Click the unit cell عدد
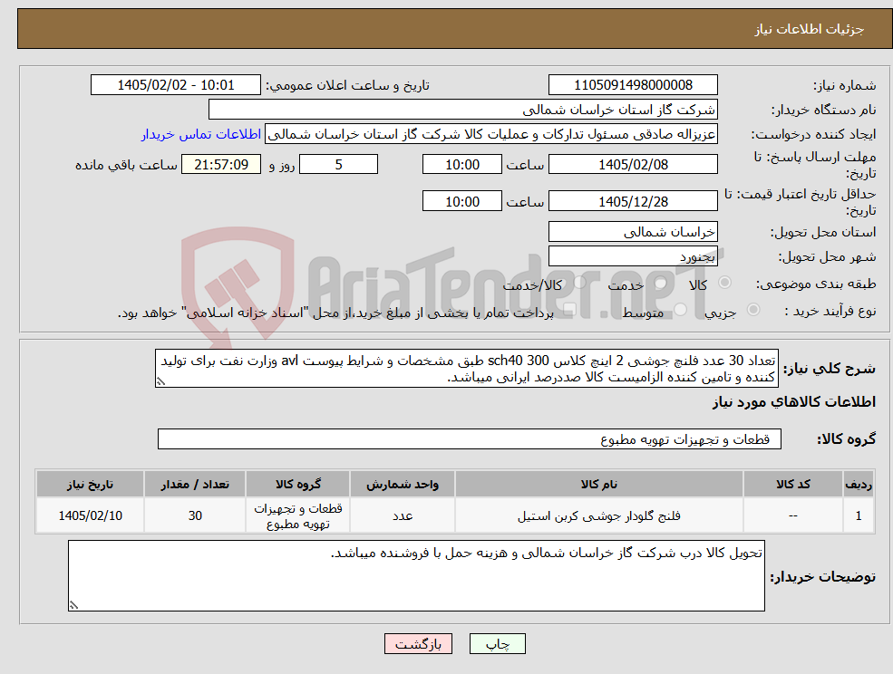The height and width of the screenshot is (674, 893). click(x=403, y=515)
